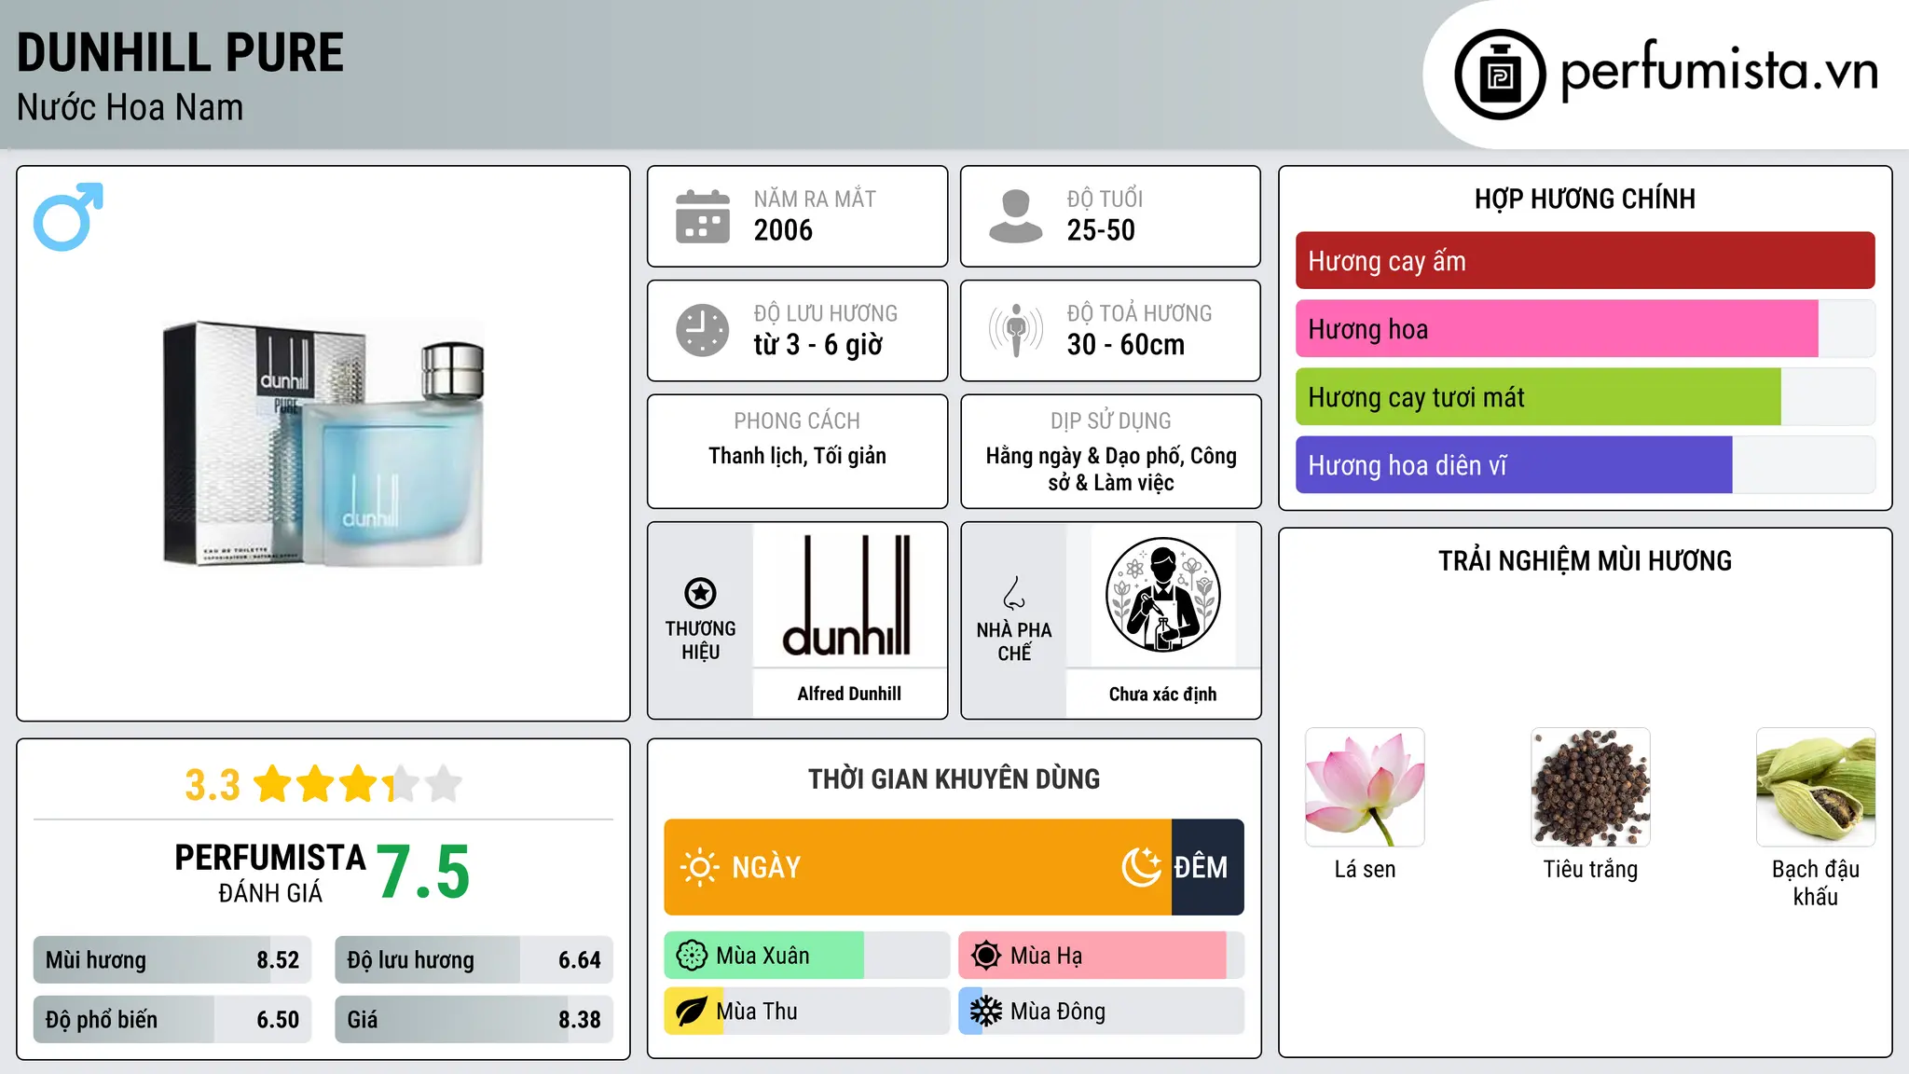Viewport: 1909px width, 1074px height.
Task: Click the green 7.5 Perfumista score
Action: (x=423, y=872)
